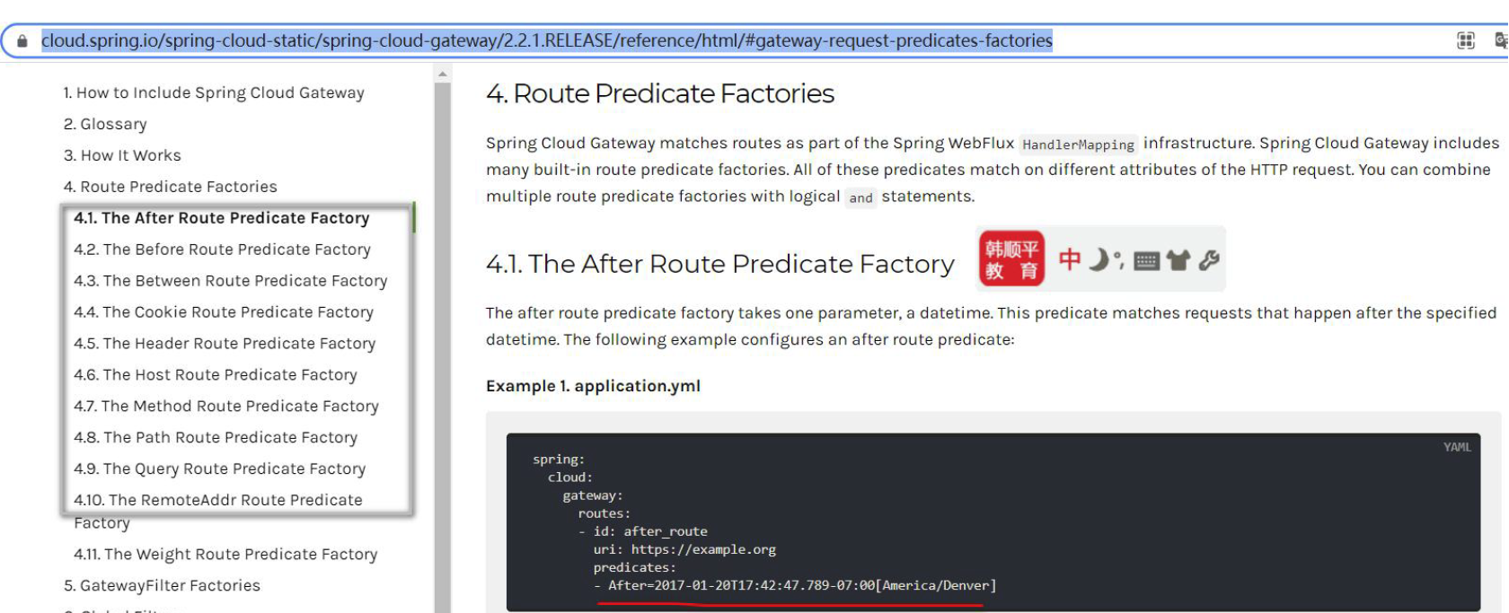Click the padlock site info icon
The width and height of the screenshot is (1509, 613).
22,41
